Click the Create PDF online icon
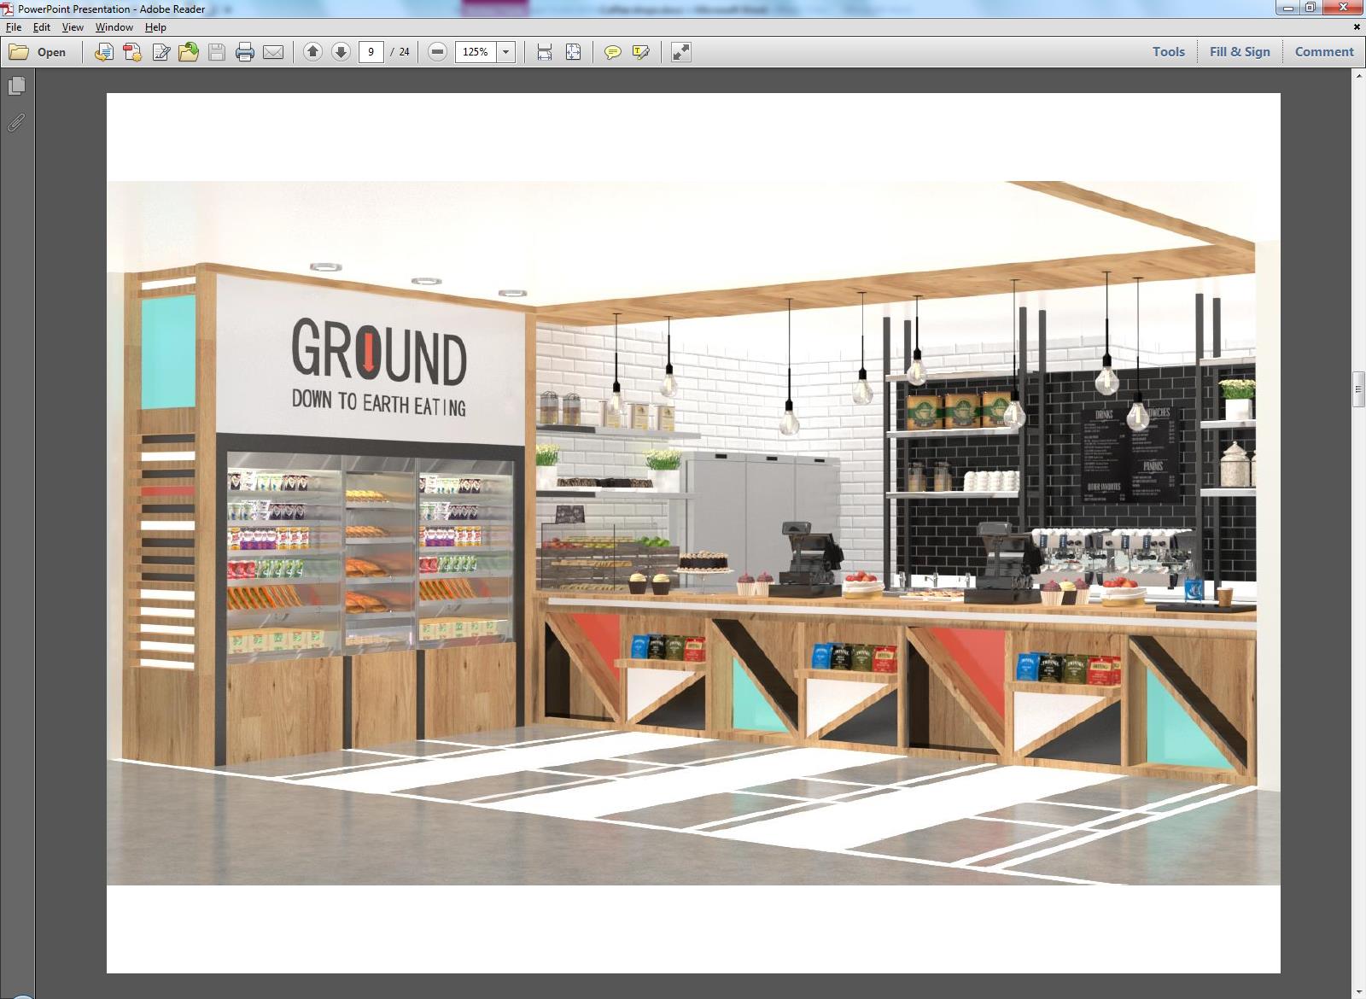Image resolution: width=1366 pixels, height=999 pixels. click(132, 52)
